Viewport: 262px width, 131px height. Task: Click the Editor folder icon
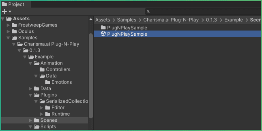pyautogui.click(x=47, y=108)
